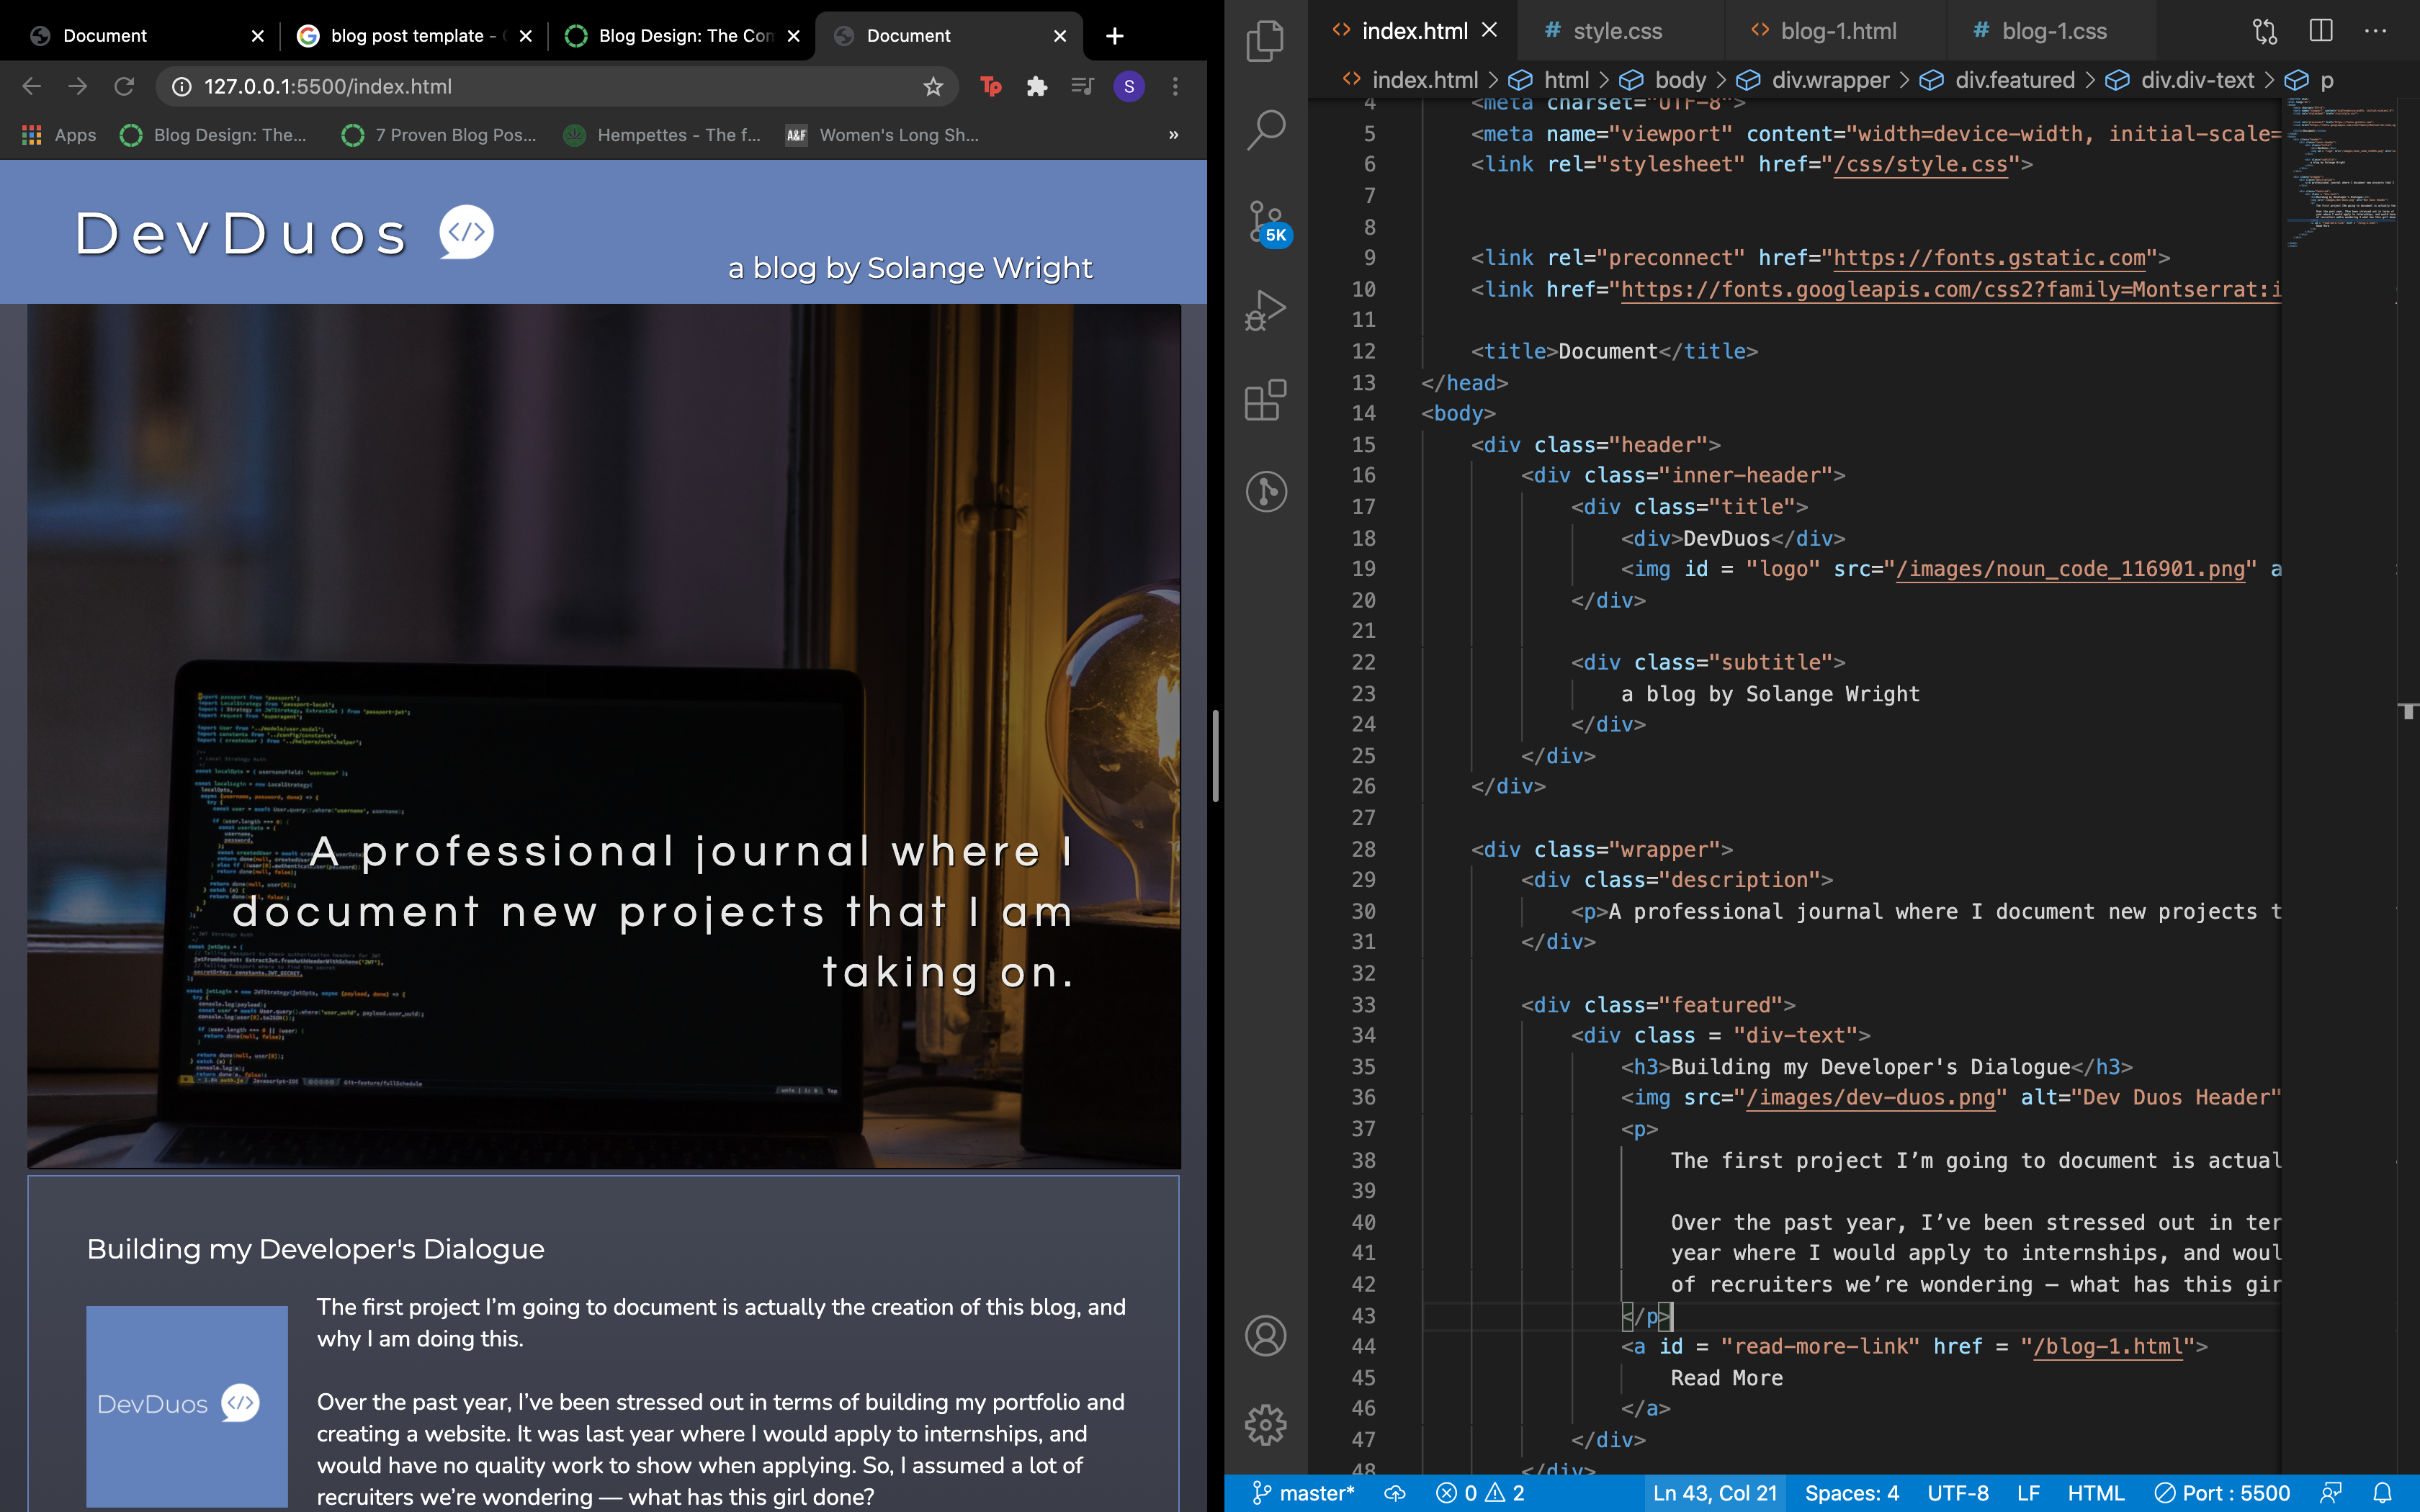Click the p breadcrumb item
Image resolution: width=2420 pixels, height=1512 pixels.
(x=2310, y=80)
